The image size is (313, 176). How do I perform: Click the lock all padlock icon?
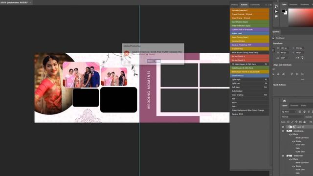[304, 122]
